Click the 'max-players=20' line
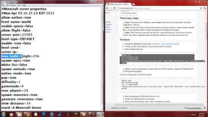The image size is (208, 117). pyautogui.click(x=15, y=91)
